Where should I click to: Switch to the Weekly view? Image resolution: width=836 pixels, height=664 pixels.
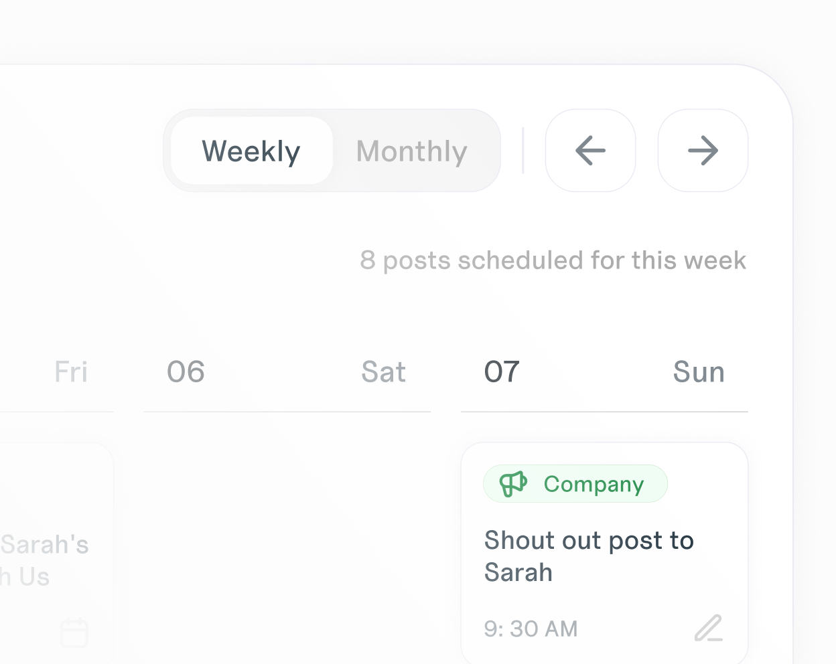251,151
